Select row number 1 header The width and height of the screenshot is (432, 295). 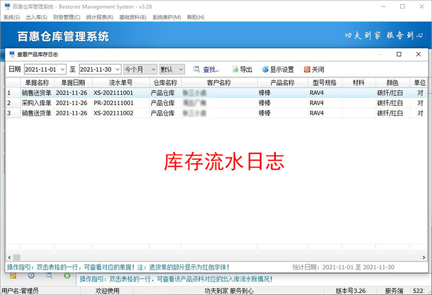tap(13, 93)
